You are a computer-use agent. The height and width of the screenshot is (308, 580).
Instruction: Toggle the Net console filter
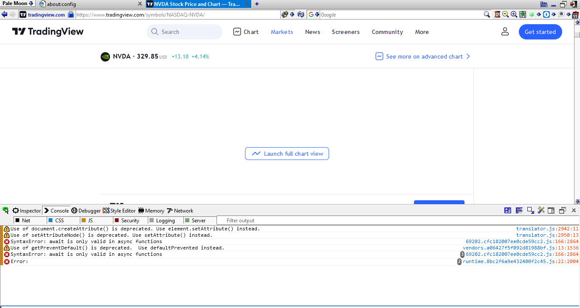click(x=30, y=220)
